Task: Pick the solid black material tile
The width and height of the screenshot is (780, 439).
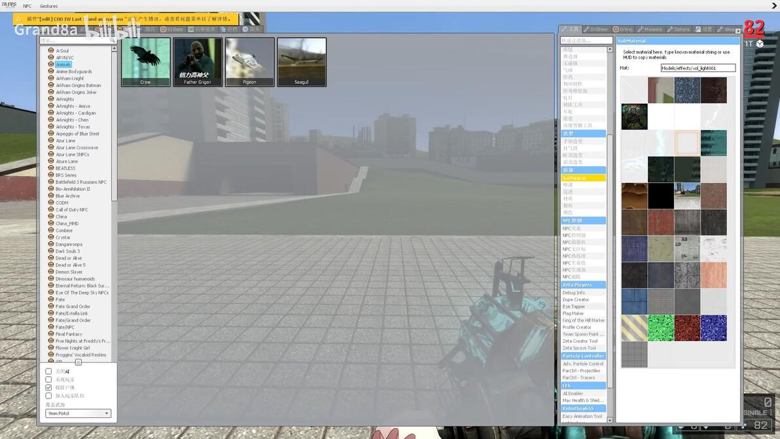Action: click(x=661, y=196)
